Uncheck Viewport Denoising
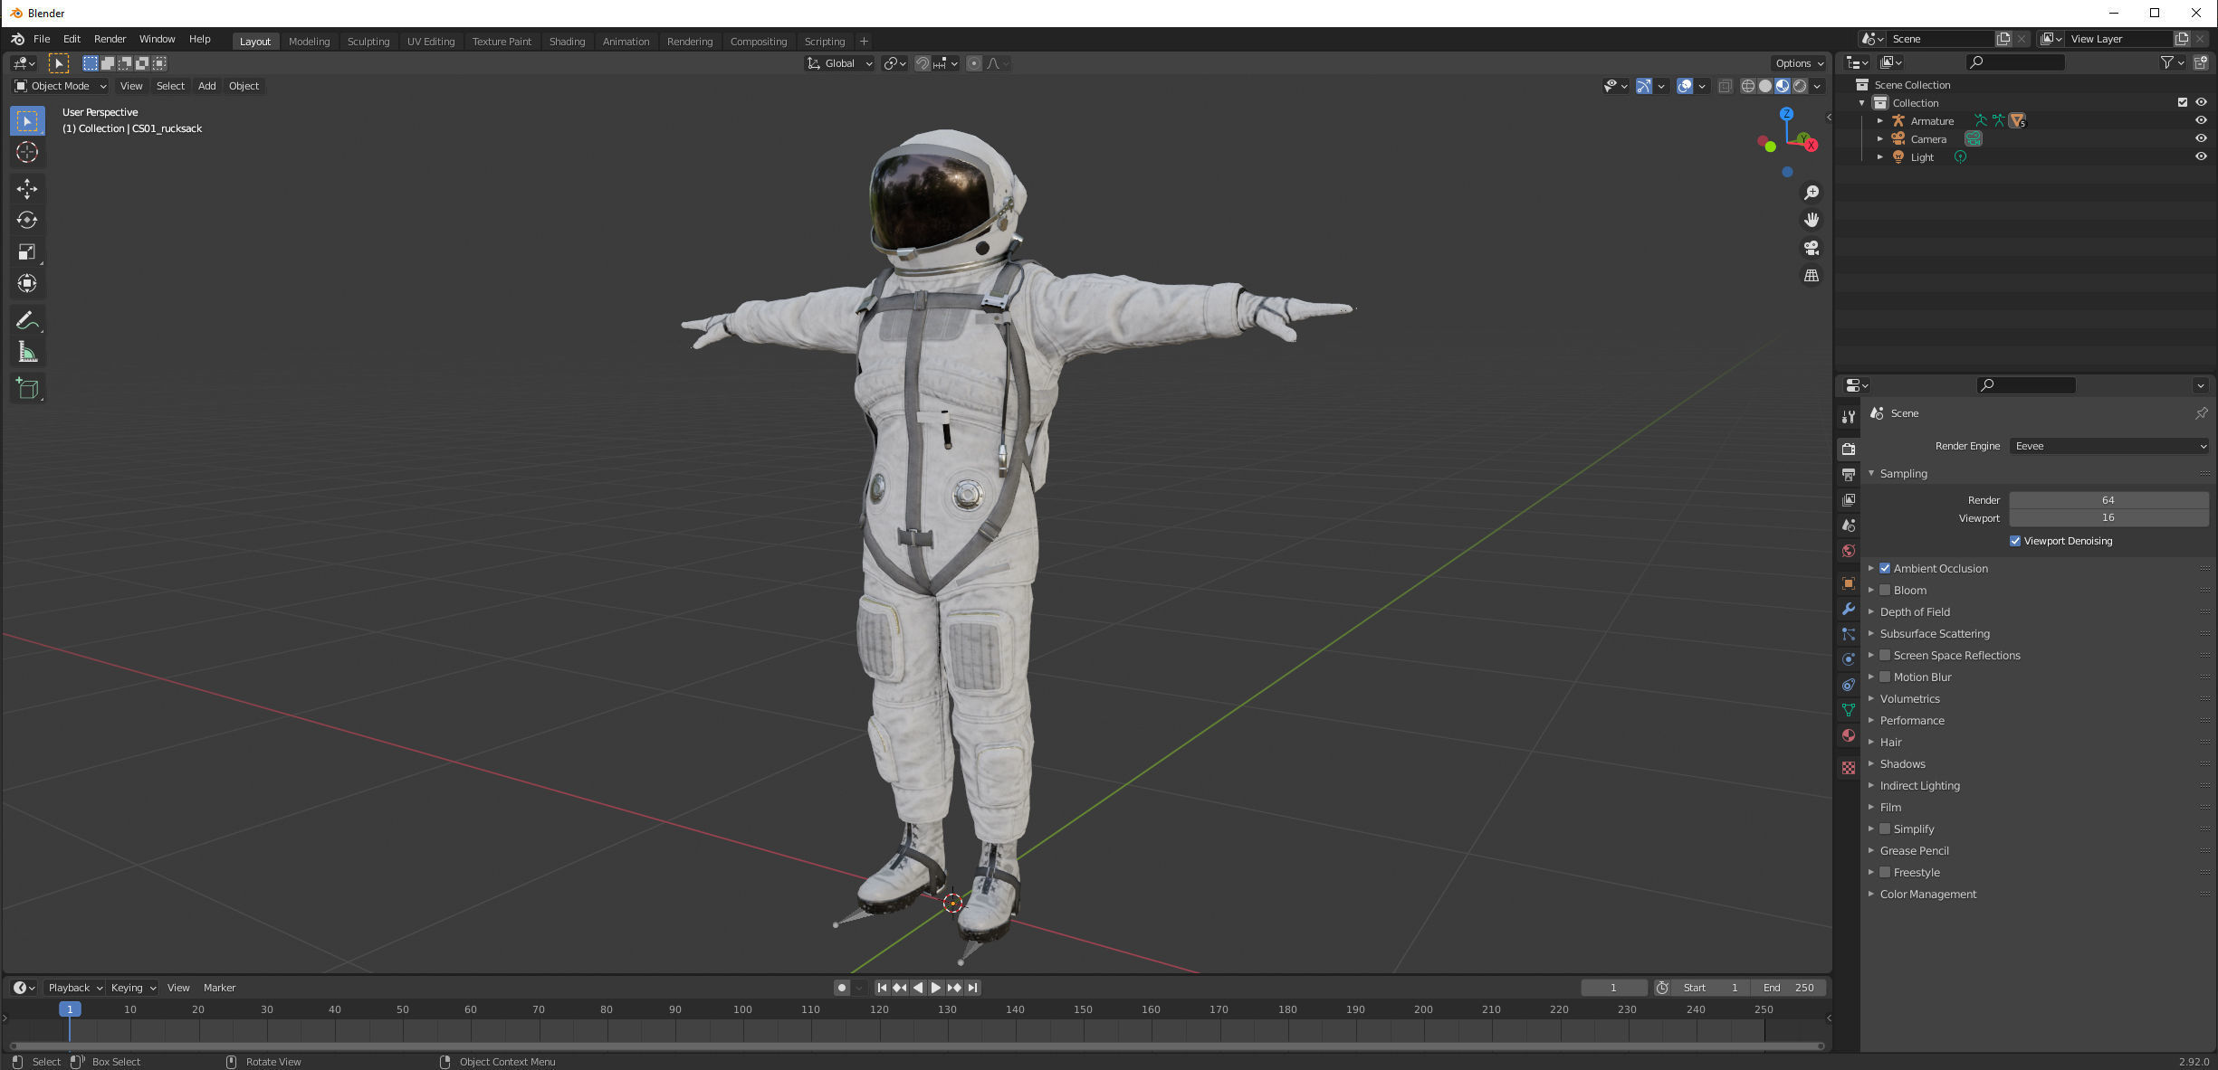Screen dimensions: 2218x1070 coord(2015,541)
